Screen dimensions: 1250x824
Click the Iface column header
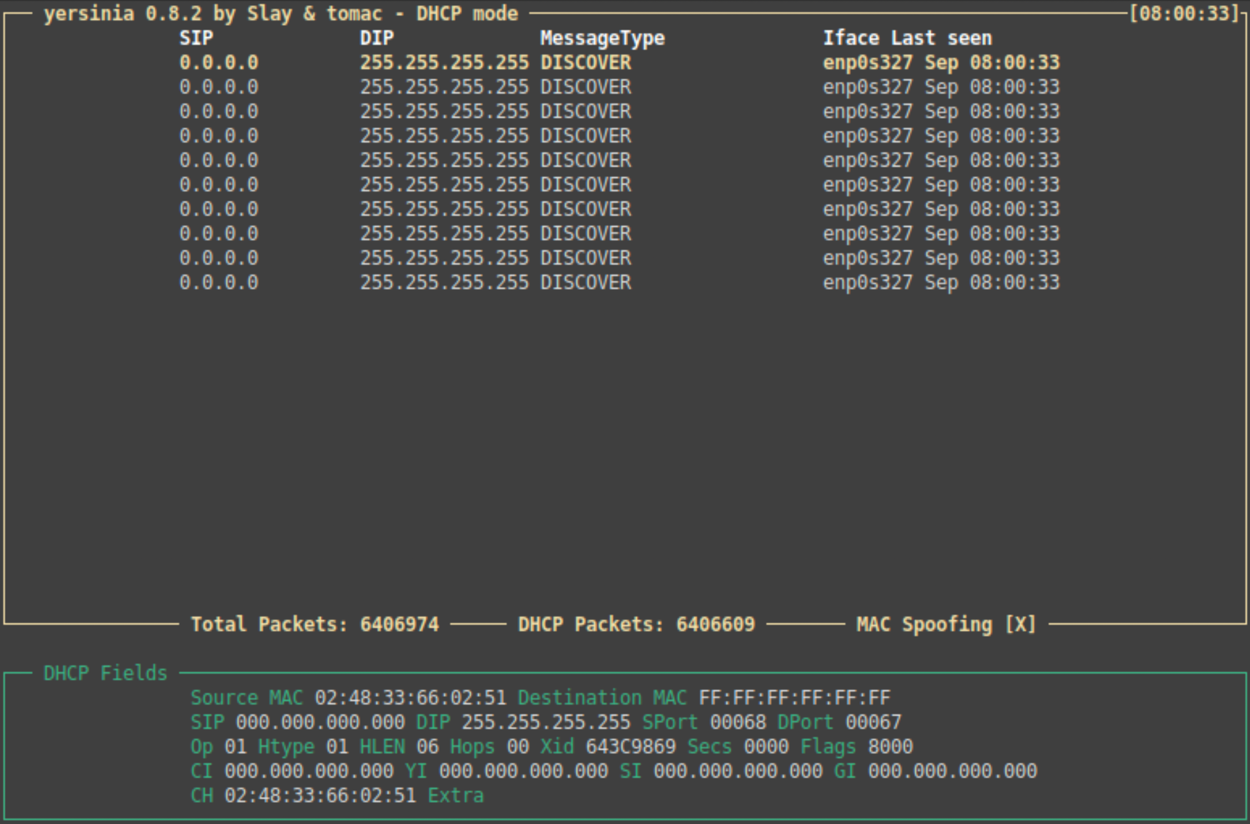point(851,38)
